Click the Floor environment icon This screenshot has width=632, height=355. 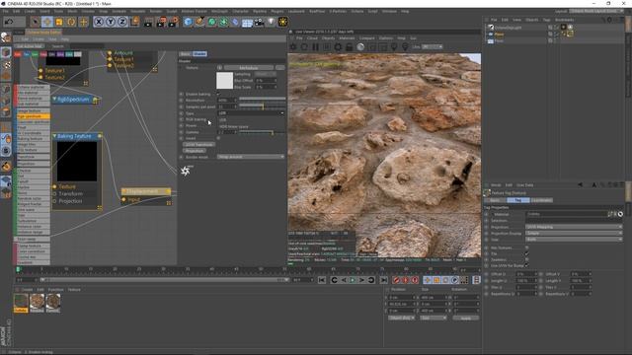tap(247, 22)
